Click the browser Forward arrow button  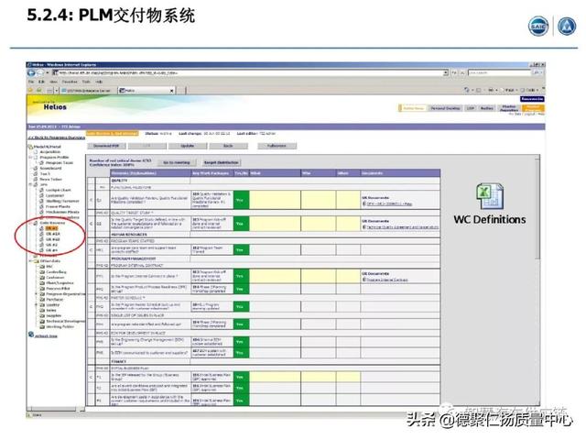tap(40, 72)
